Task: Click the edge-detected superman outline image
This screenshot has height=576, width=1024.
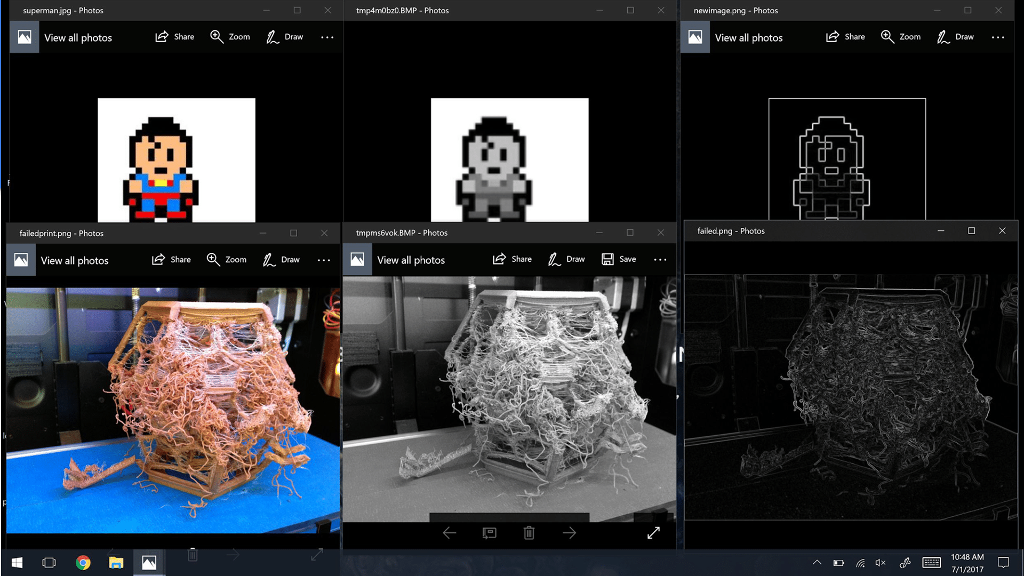Action: click(847, 159)
